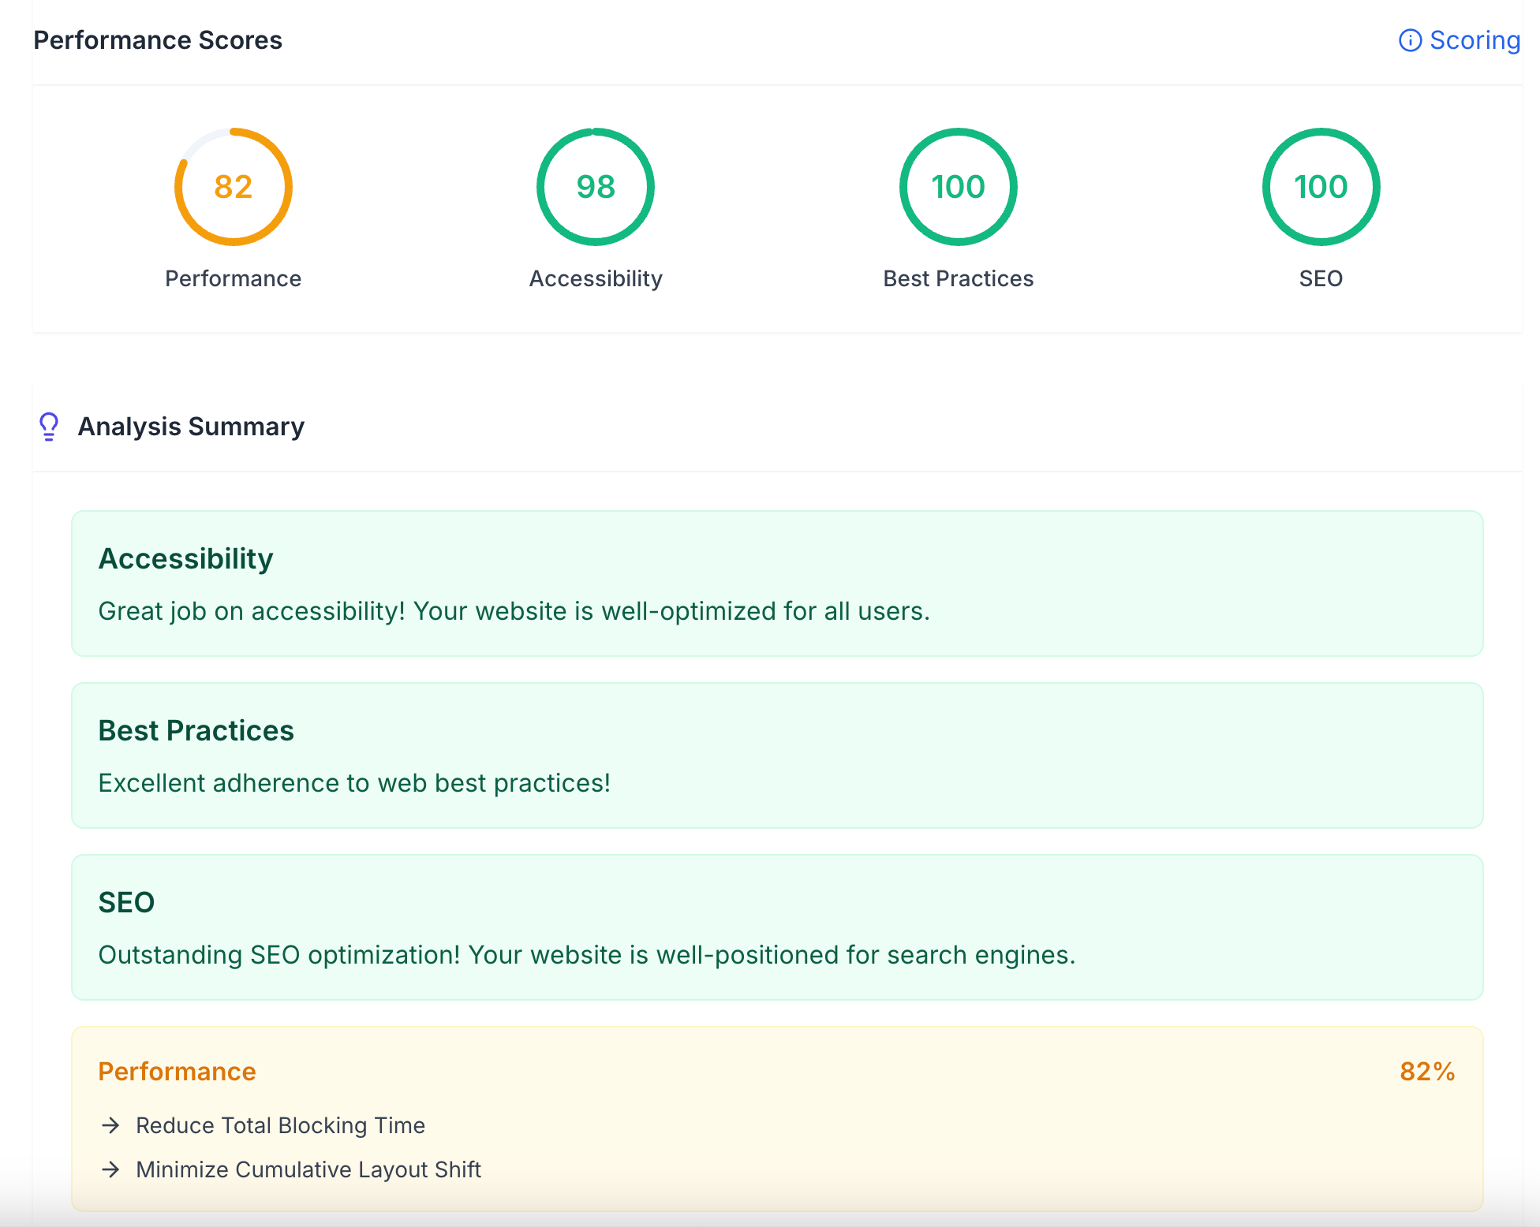Click the SEO label under score circle
Screen dimensions: 1540x1227
click(x=1321, y=278)
